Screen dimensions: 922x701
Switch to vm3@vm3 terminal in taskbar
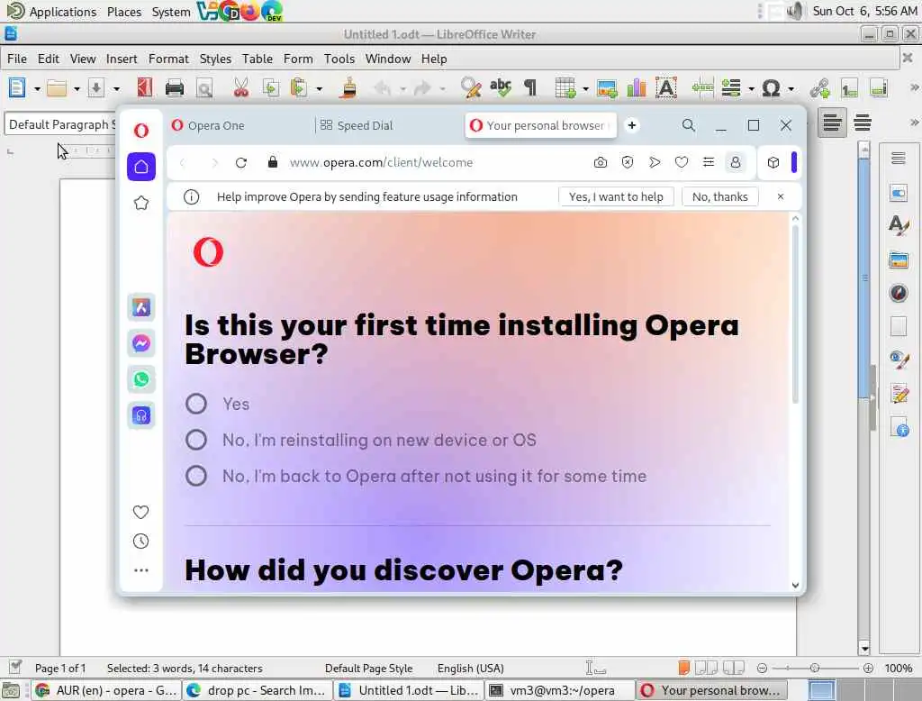click(560, 690)
